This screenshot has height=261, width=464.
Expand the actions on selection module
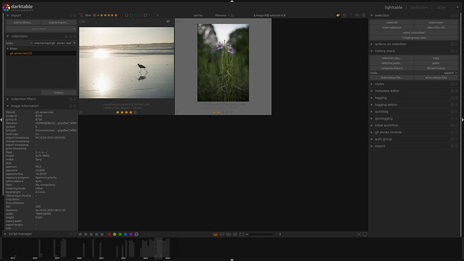pos(372,44)
